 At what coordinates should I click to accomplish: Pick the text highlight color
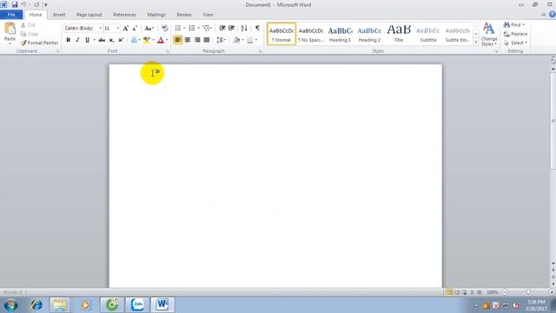tap(147, 40)
